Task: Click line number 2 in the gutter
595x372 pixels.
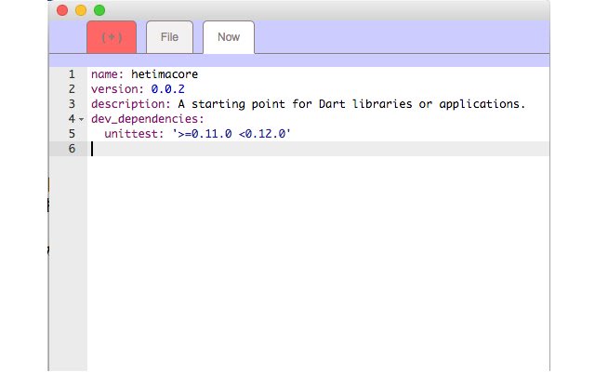Action: 72,89
